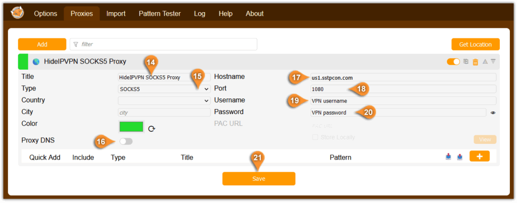Viewport: 517px width, 203px height.
Task: Open the Options tab
Action: click(x=45, y=14)
